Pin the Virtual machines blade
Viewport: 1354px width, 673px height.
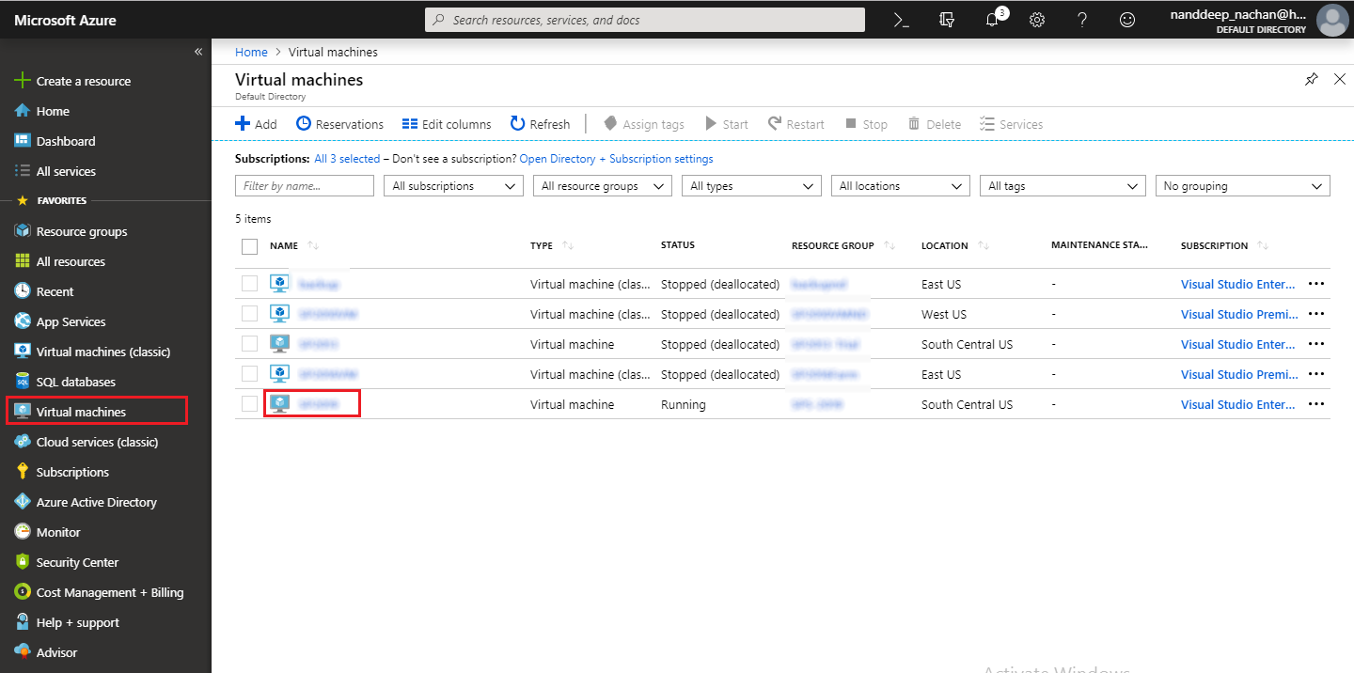coord(1312,80)
